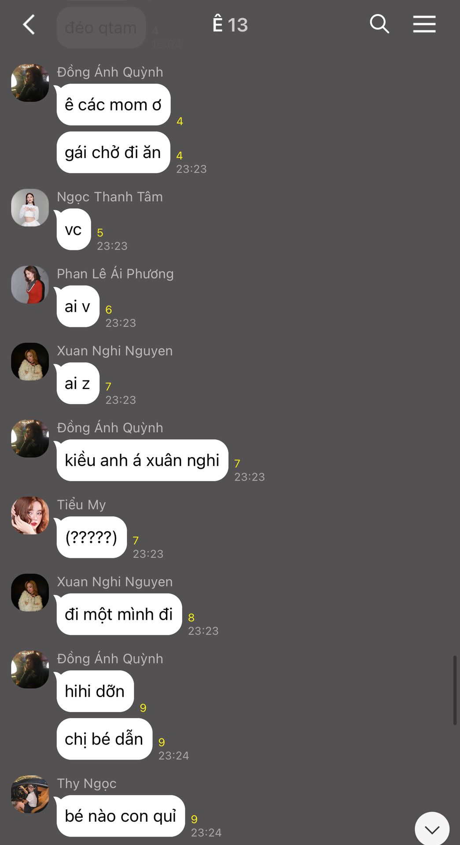
Task: Select the "(?????)" message bubble
Action: point(92,537)
